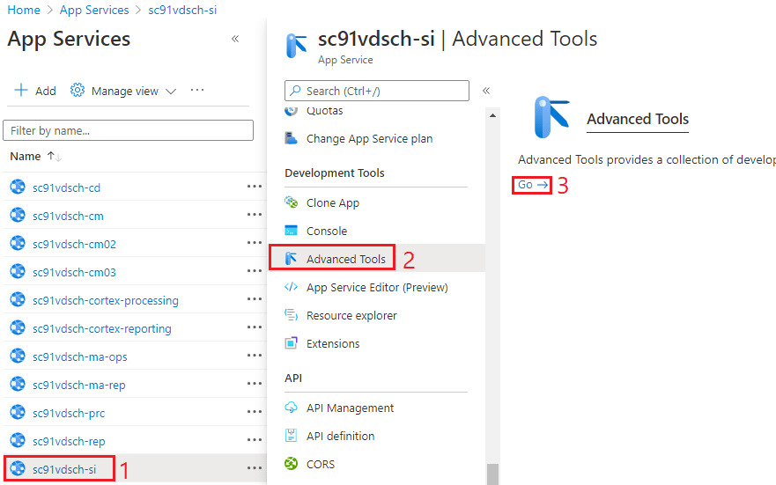
Task: Open the sc91vdsch-cm app service
Action: (x=68, y=216)
